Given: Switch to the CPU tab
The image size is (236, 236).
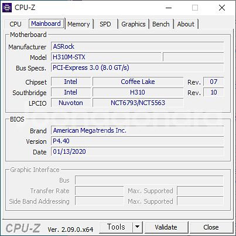Looking at the screenshot, I should click(x=15, y=24).
